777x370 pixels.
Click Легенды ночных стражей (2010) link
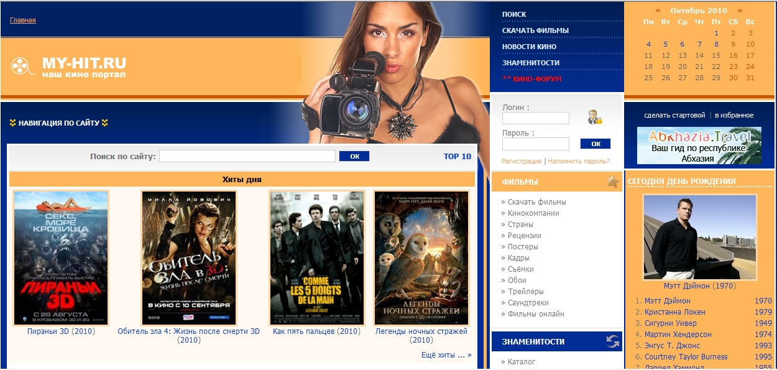pyautogui.click(x=421, y=336)
